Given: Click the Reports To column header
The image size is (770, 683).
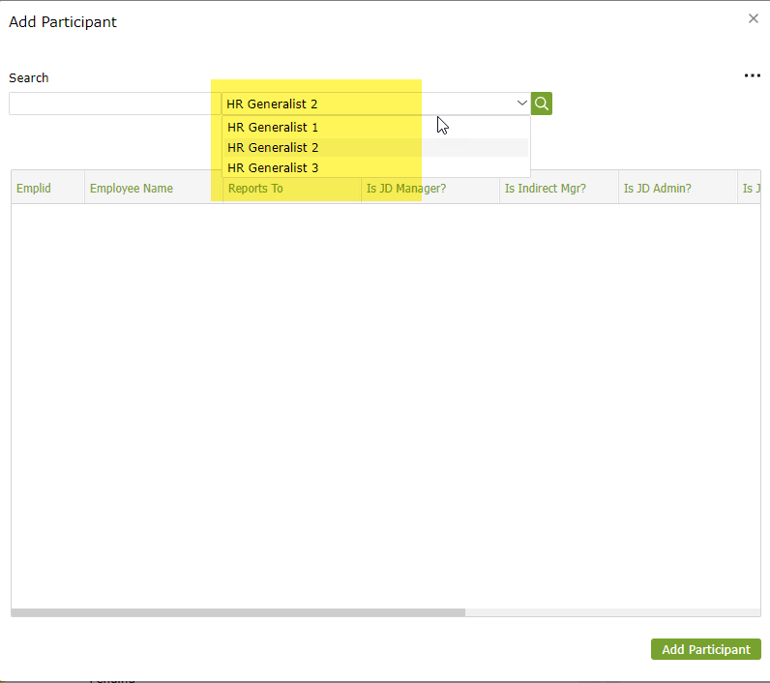Looking at the screenshot, I should coord(255,188).
